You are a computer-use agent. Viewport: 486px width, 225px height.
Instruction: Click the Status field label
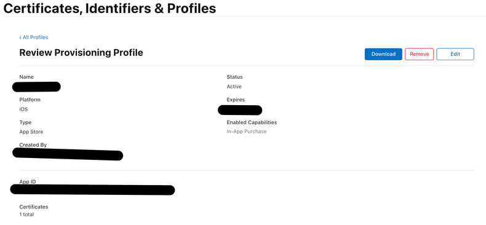(234, 77)
